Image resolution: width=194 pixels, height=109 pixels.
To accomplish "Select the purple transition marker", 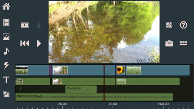I will tap(50, 70).
